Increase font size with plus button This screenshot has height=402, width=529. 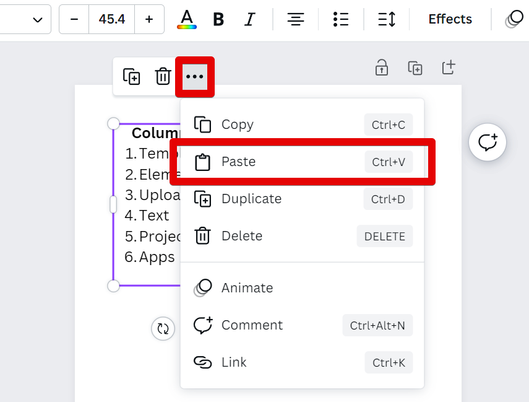tap(149, 19)
